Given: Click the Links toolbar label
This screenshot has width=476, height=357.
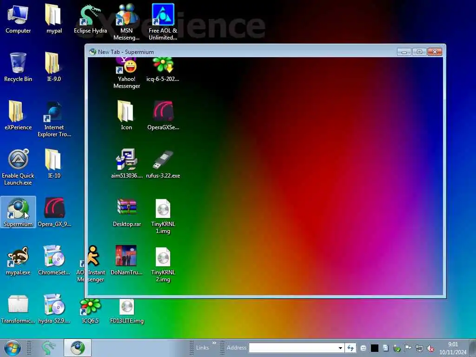Looking at the screenshot, I should pyautogui.click(x=203, y=348).
